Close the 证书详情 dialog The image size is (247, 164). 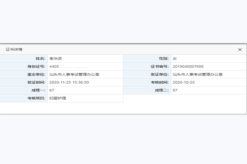240,49
